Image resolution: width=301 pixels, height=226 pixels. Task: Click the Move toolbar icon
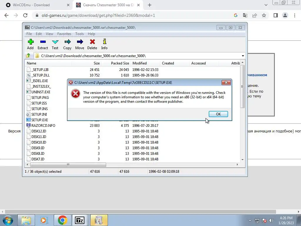(80, 44)
